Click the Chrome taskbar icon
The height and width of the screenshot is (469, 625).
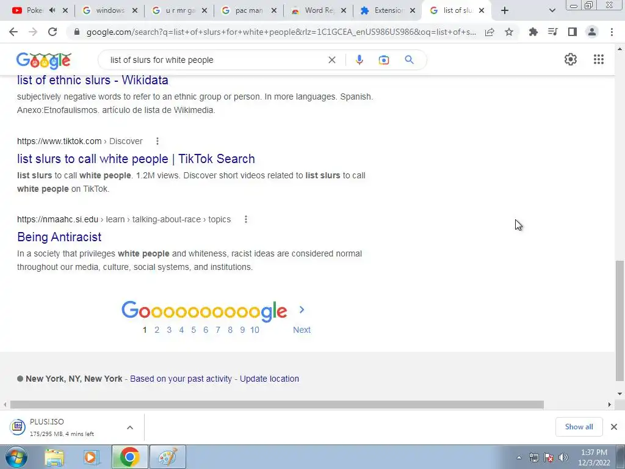[x=129, y=457]
